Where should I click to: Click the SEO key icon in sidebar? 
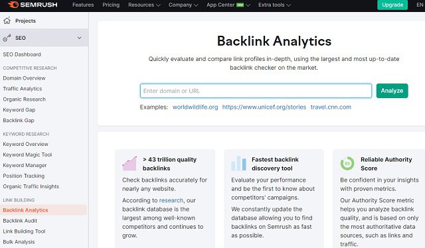(x=7, y=38)
